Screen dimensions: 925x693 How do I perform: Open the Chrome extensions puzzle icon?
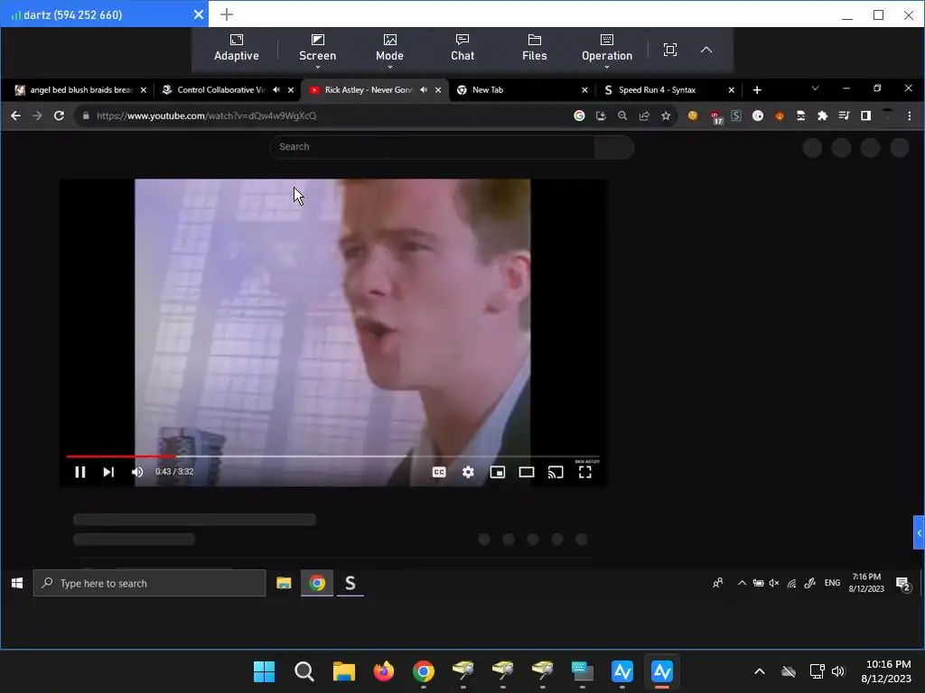(x=822, y=115)
